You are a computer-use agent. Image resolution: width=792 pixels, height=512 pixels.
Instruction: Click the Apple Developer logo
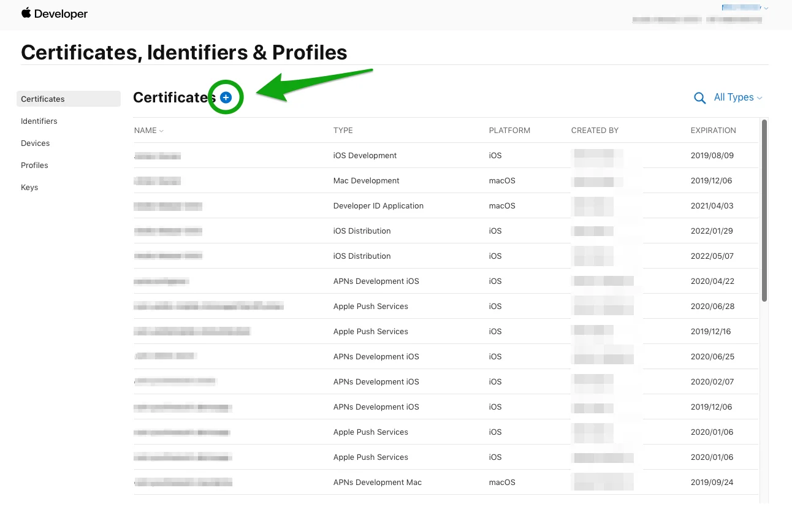tap(55, 13)
